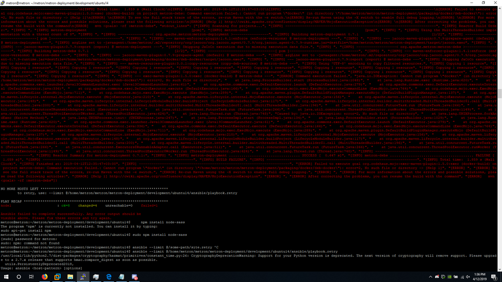The height and width of the screenshot is (282, 502).
Task: Click the 'failed=1' recap value
Action: tap(149, 206)
